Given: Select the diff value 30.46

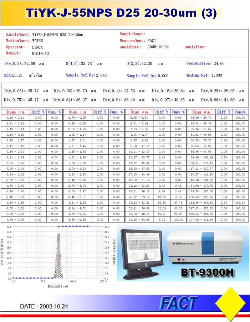Looking at the screenshot, I should pos(162,203).
